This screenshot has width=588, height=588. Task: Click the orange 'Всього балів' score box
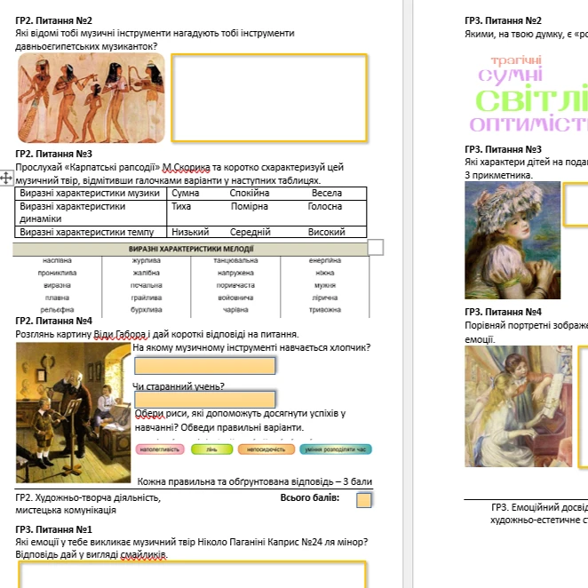(363, 500)
